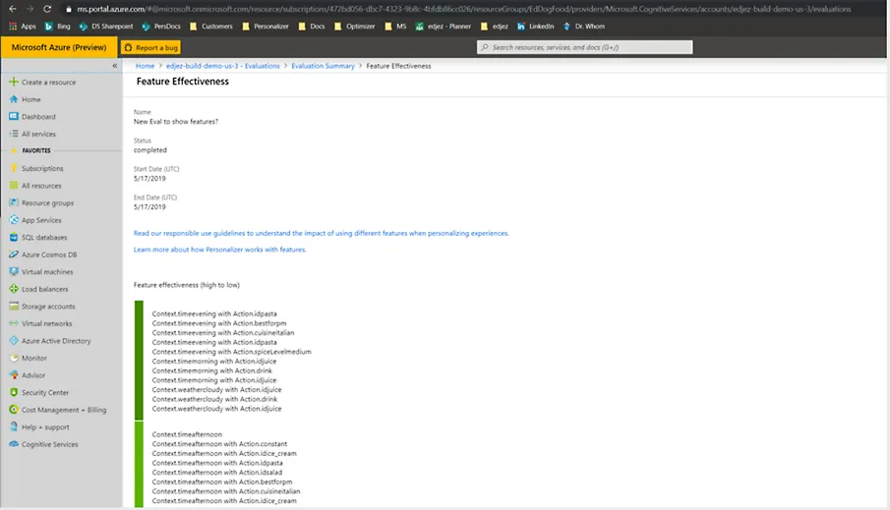Click the Storage accounts icon
Image resolution: width=890 pixels, height=510 pixels.
(x=14, y=306)
